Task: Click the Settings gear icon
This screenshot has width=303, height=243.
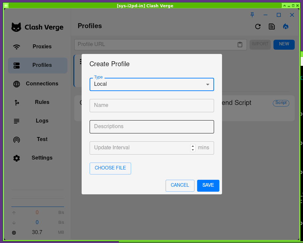Action: 17,158
